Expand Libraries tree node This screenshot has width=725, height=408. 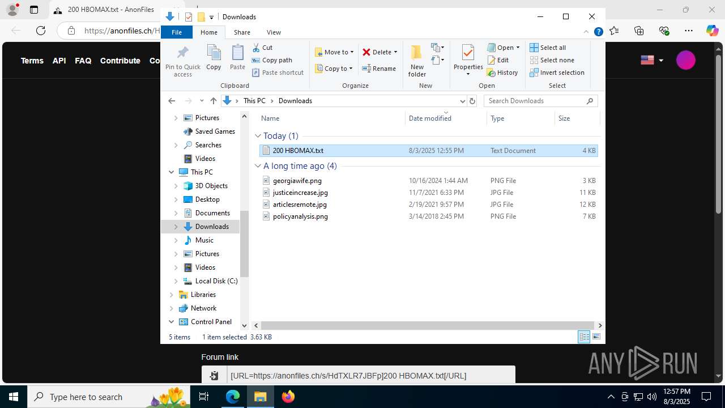[171, 295]
